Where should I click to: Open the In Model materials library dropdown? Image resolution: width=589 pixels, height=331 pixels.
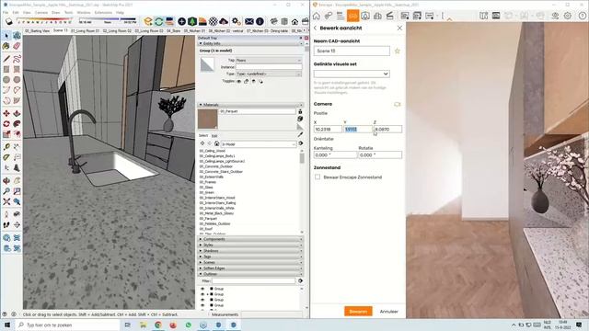[259, 144]
